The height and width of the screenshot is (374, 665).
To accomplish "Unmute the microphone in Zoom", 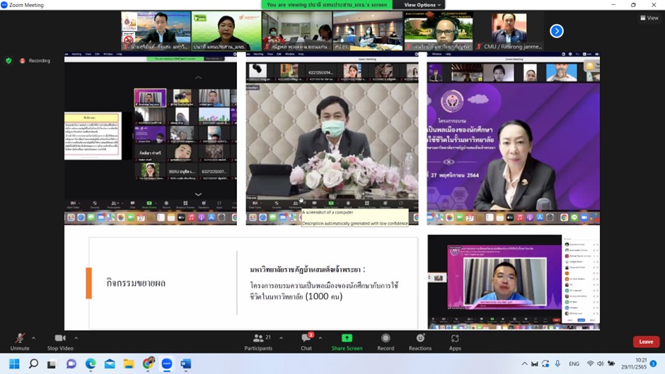I will coord(20,341).
